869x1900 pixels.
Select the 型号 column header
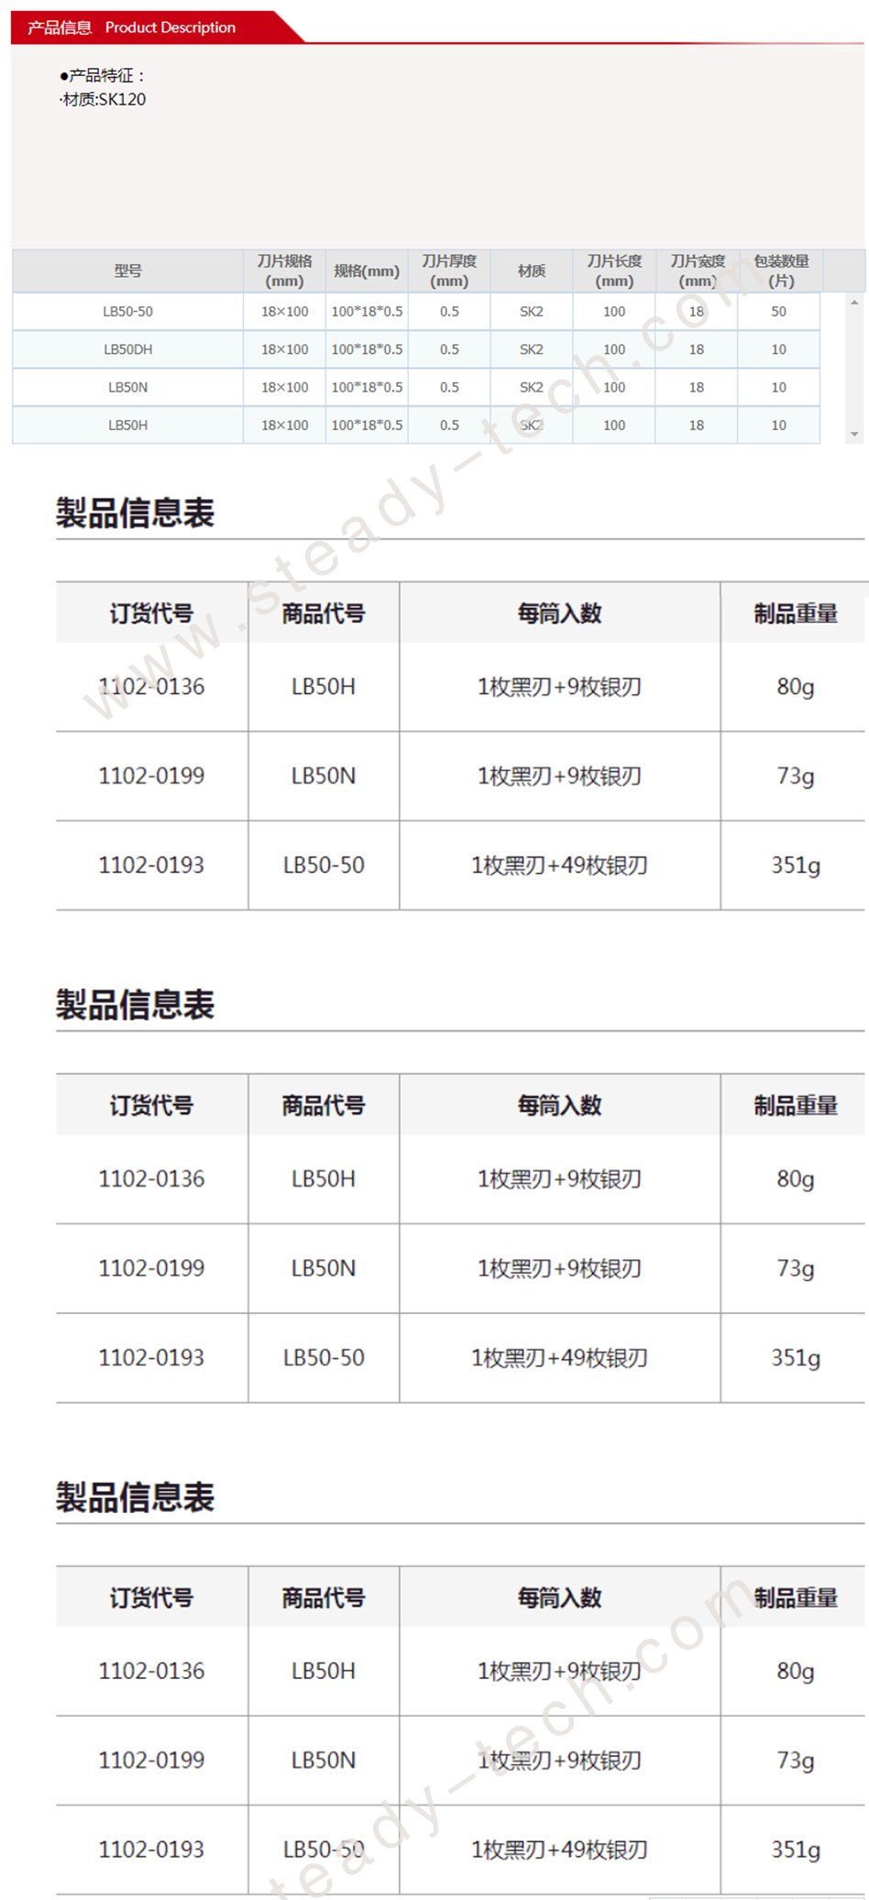tap(128, 271)
